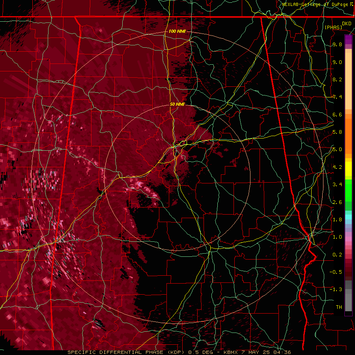The height and width of the screenshot is (355, 355).
Task: Click the 1.8 value on the color scale
Action: point(337,219)
